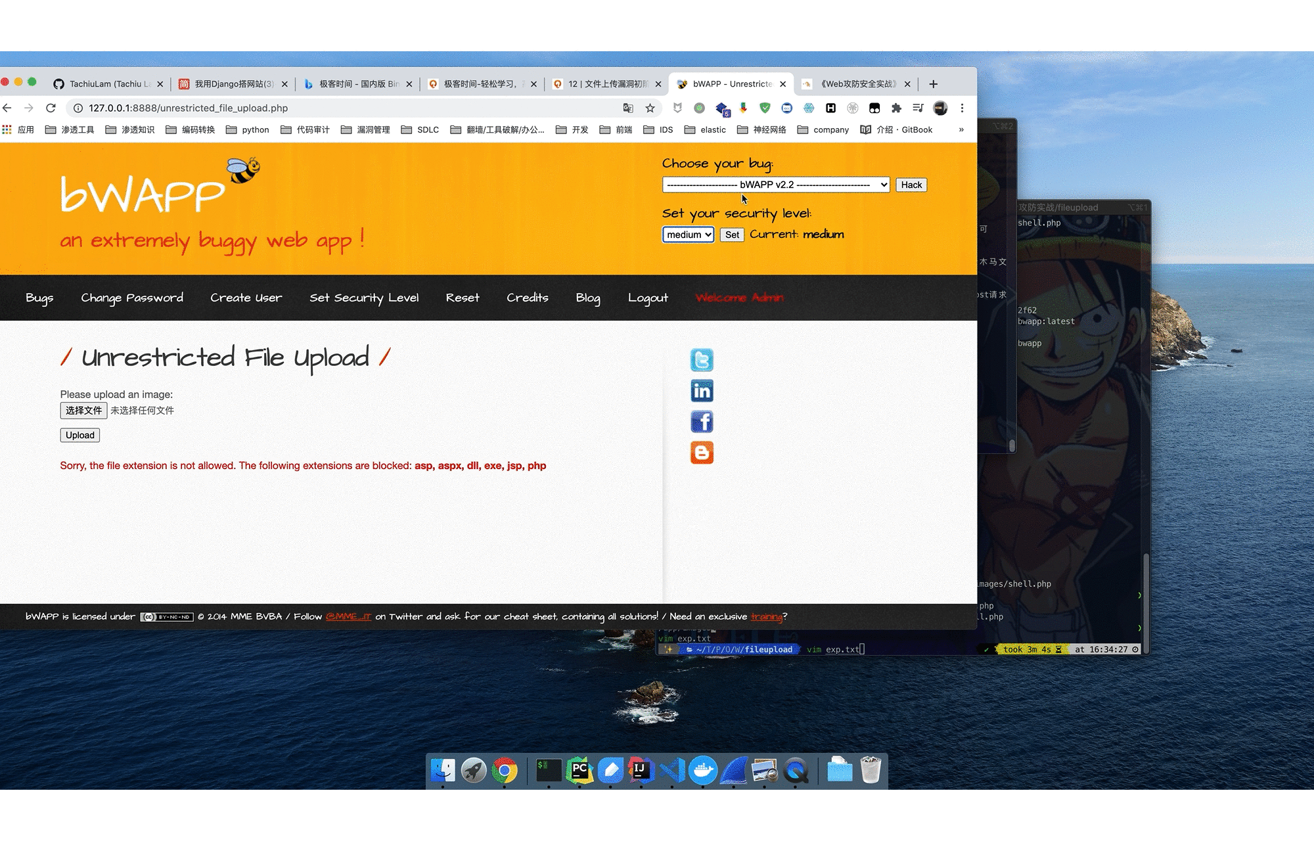The image size is (1314, 841).
Task: Click the Set security level button
Action: (731, 235)
